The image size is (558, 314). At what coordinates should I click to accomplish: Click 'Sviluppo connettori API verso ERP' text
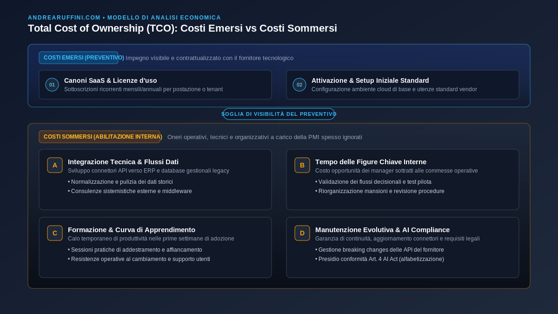tap(148, 171)
